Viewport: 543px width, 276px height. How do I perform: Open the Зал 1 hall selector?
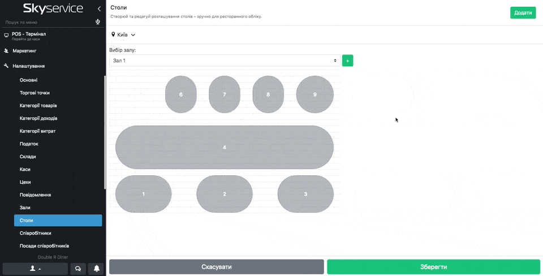(225, 61)
